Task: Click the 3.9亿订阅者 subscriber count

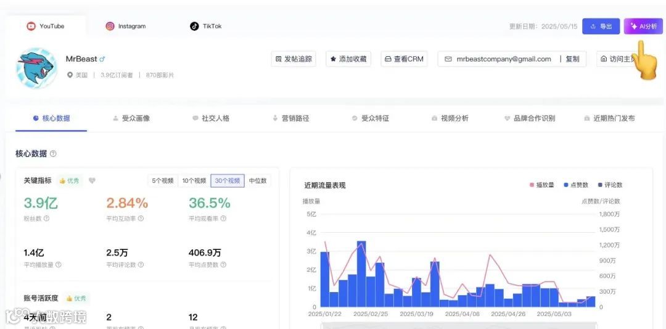Action: coord(117,75)
